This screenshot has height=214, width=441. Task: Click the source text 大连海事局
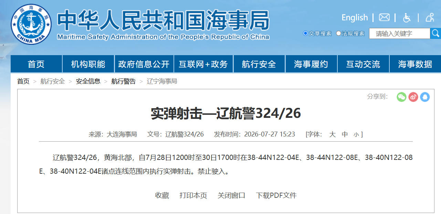122,134
